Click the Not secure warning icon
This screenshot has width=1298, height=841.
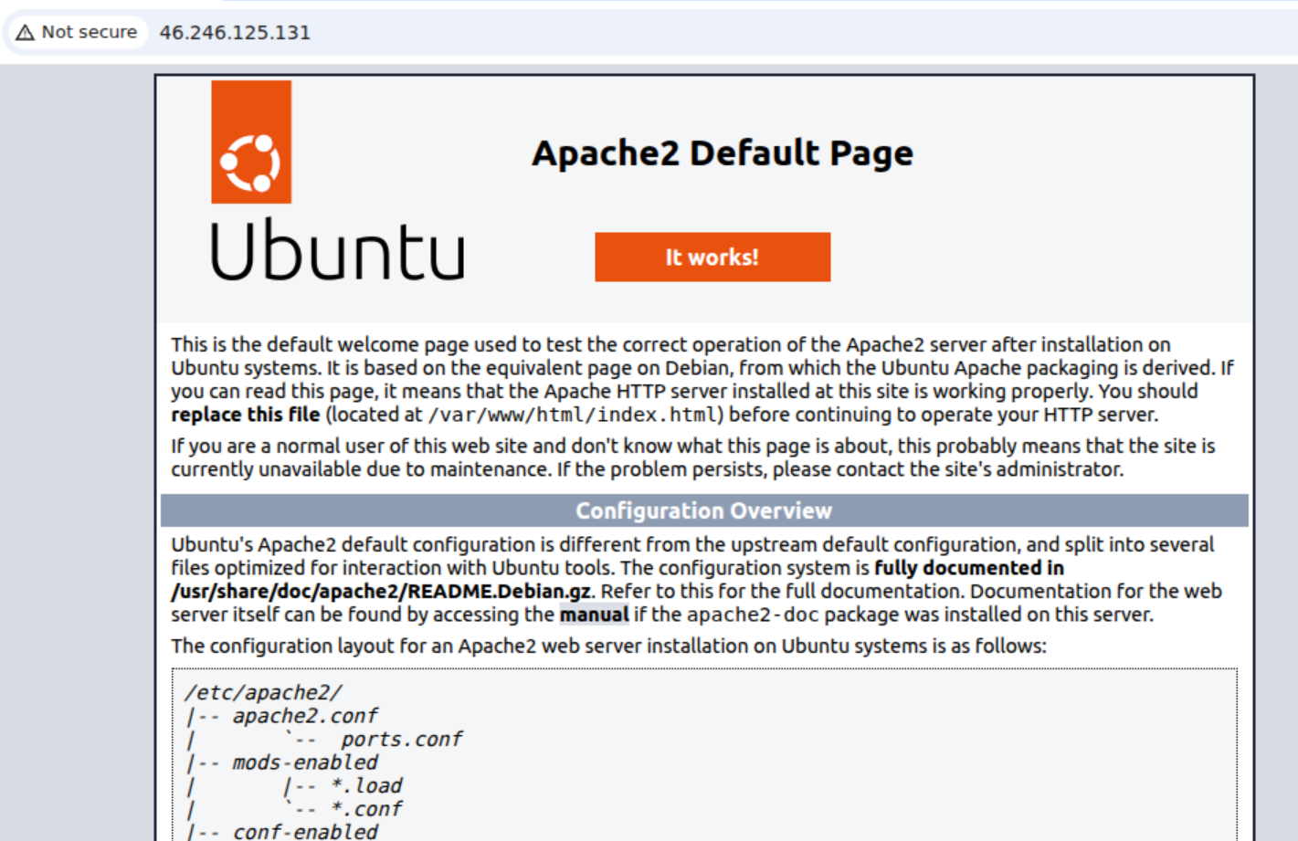coord(26,32)
